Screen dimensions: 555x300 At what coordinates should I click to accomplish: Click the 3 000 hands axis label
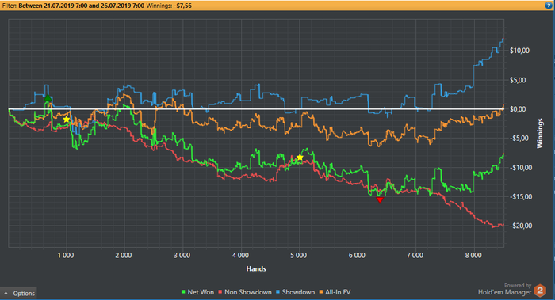point(182,256)
